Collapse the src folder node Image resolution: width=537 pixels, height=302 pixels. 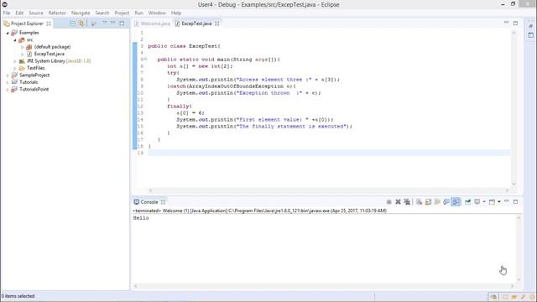click(15, 40)
